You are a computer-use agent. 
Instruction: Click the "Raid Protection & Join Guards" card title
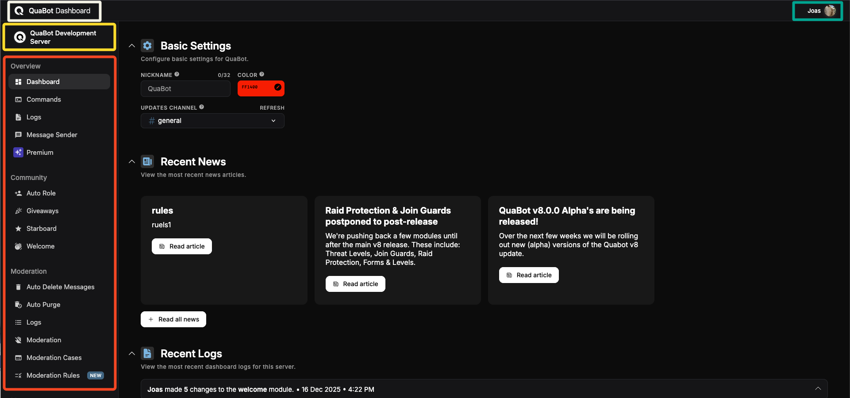pyautogui.click(x=388, y=216)
